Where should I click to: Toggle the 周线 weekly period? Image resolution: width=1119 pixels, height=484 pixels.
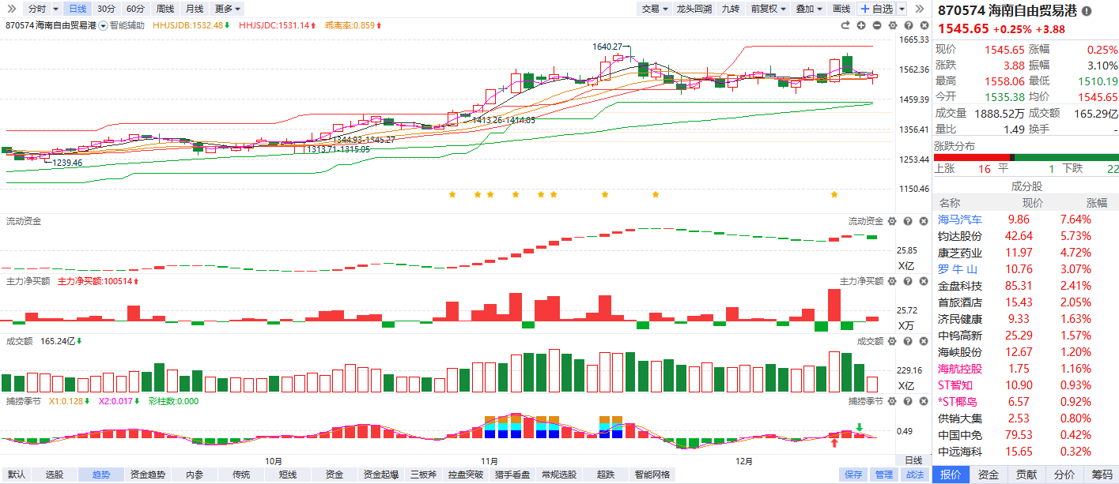point(164,9)
